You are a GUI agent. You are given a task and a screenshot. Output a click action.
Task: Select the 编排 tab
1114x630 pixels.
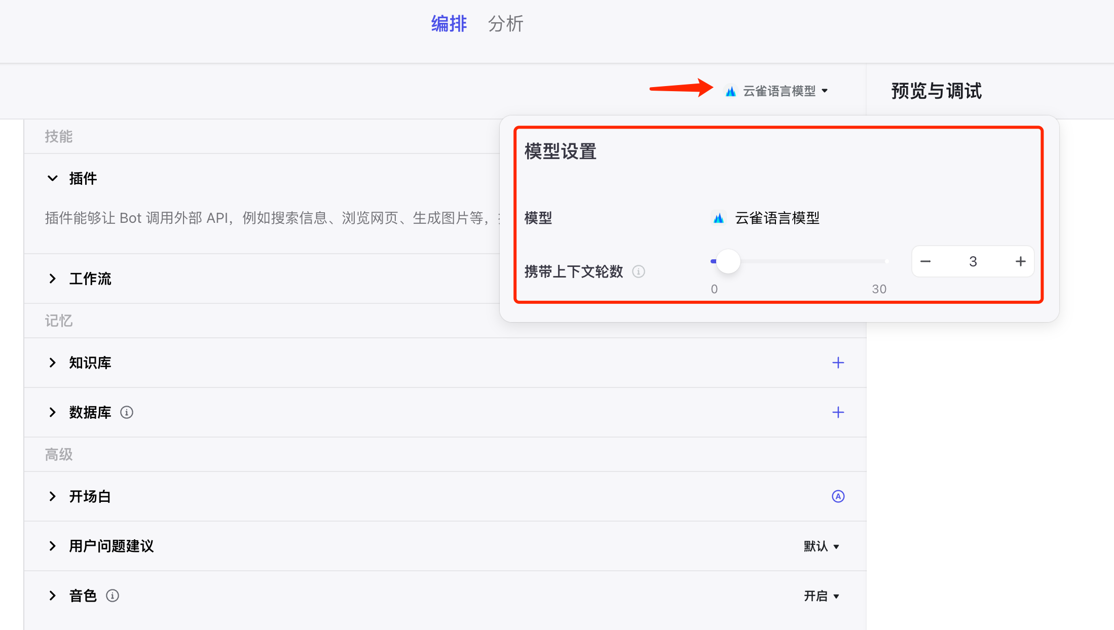(x=449, y=24)
